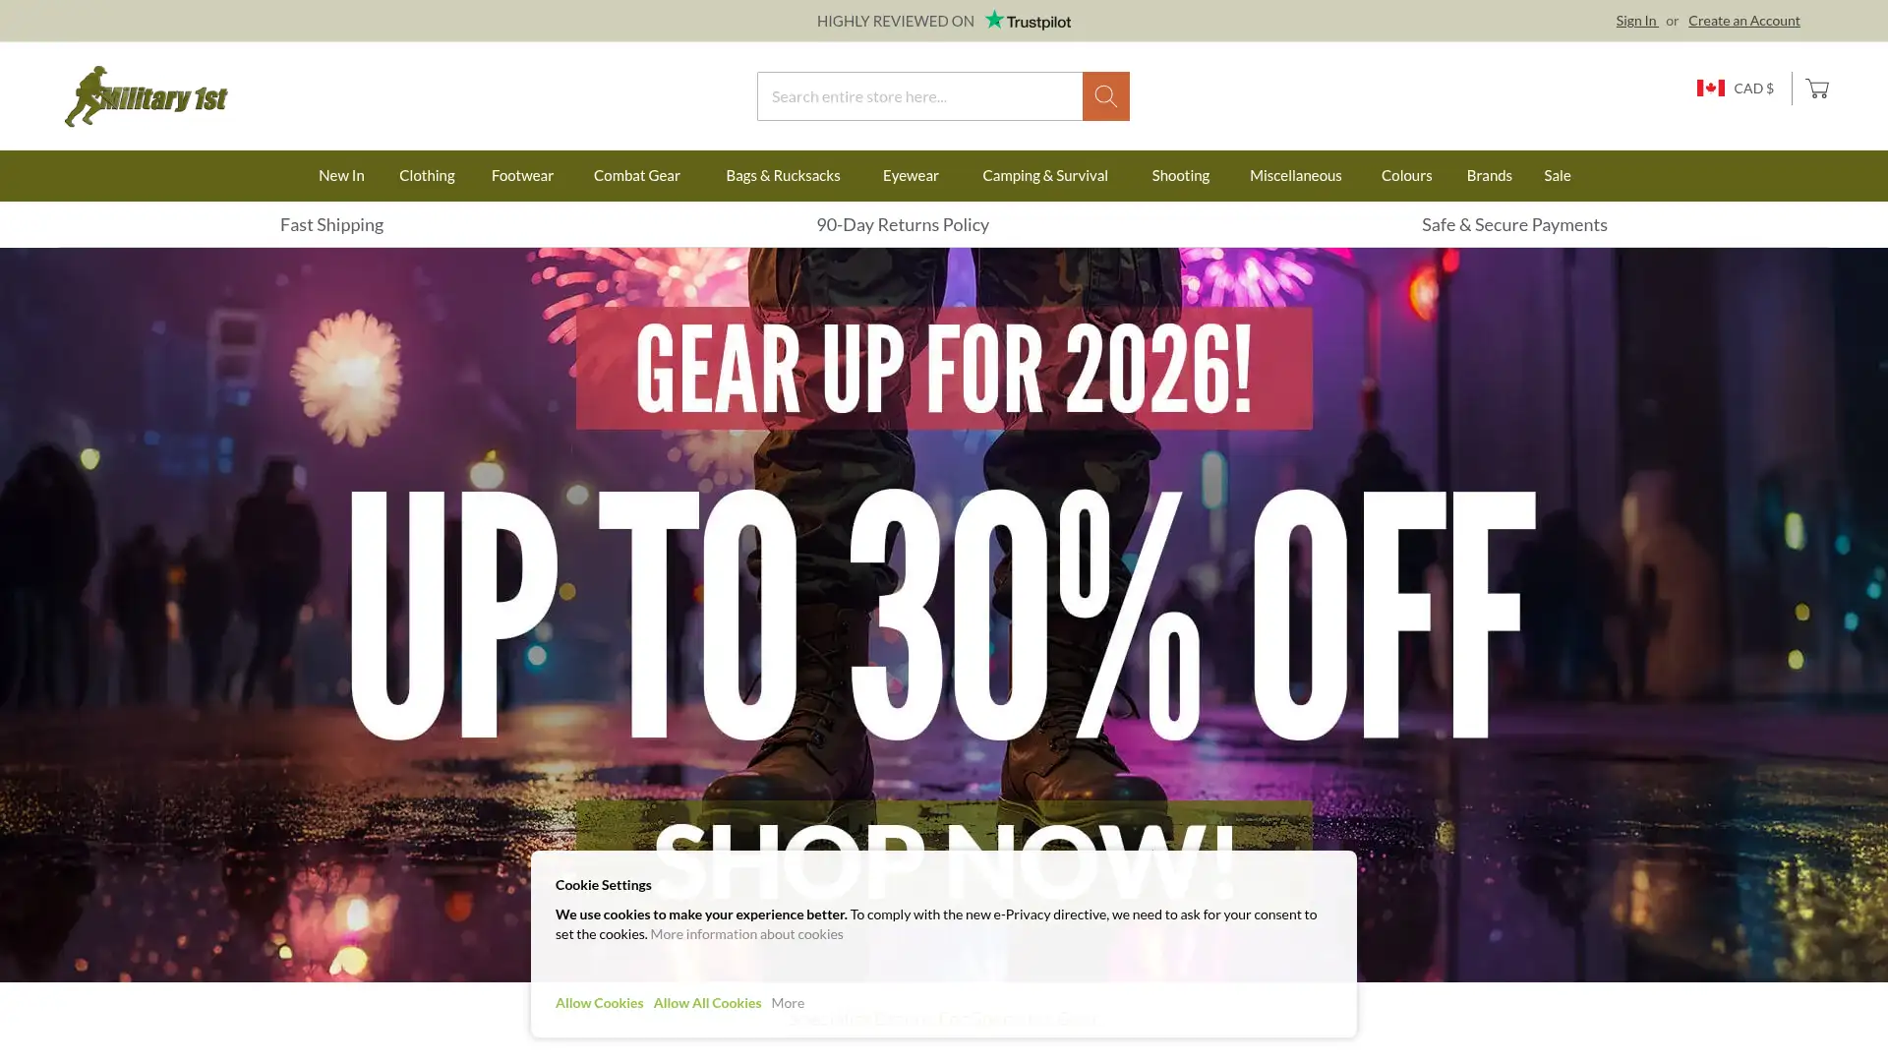Open More information about cookies link
Screen dimensions: 1888x1062
click(x=746, y=934)
